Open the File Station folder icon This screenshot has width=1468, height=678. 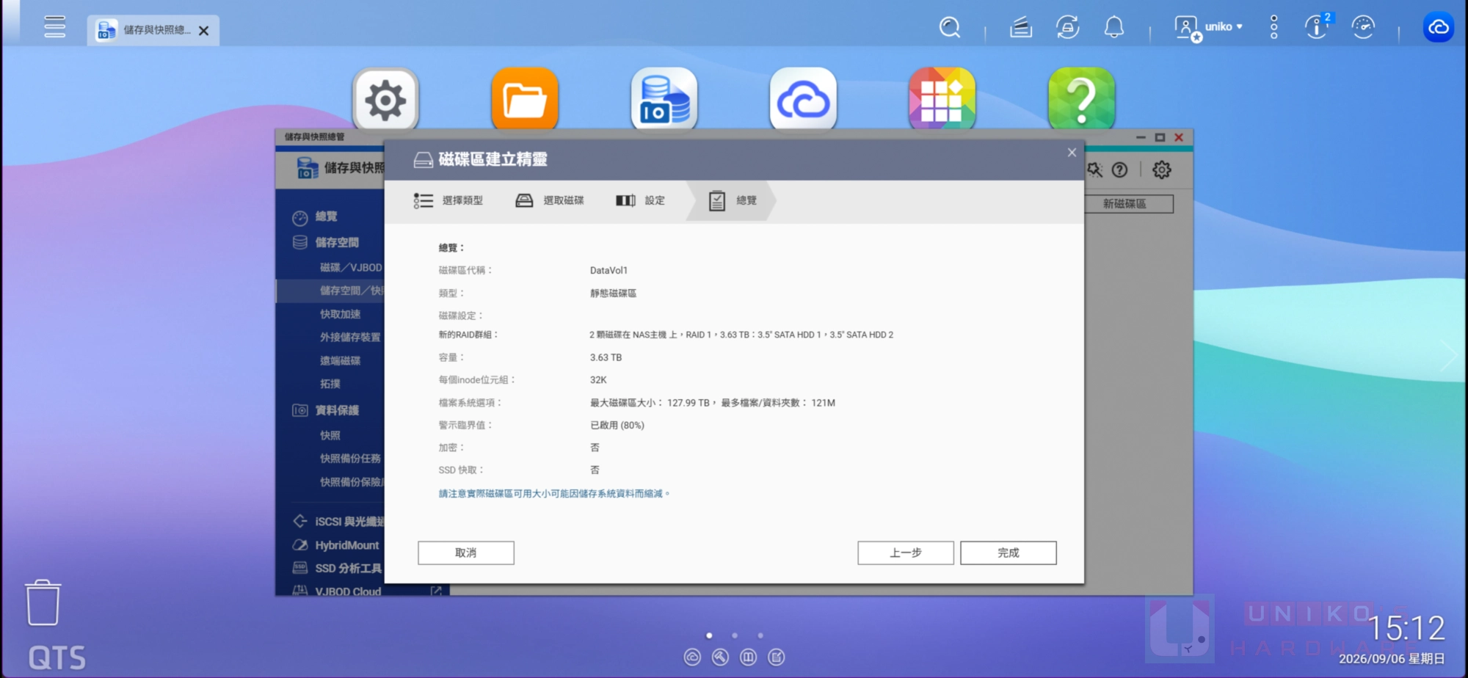pyautogui.click(x=525, y=100)
